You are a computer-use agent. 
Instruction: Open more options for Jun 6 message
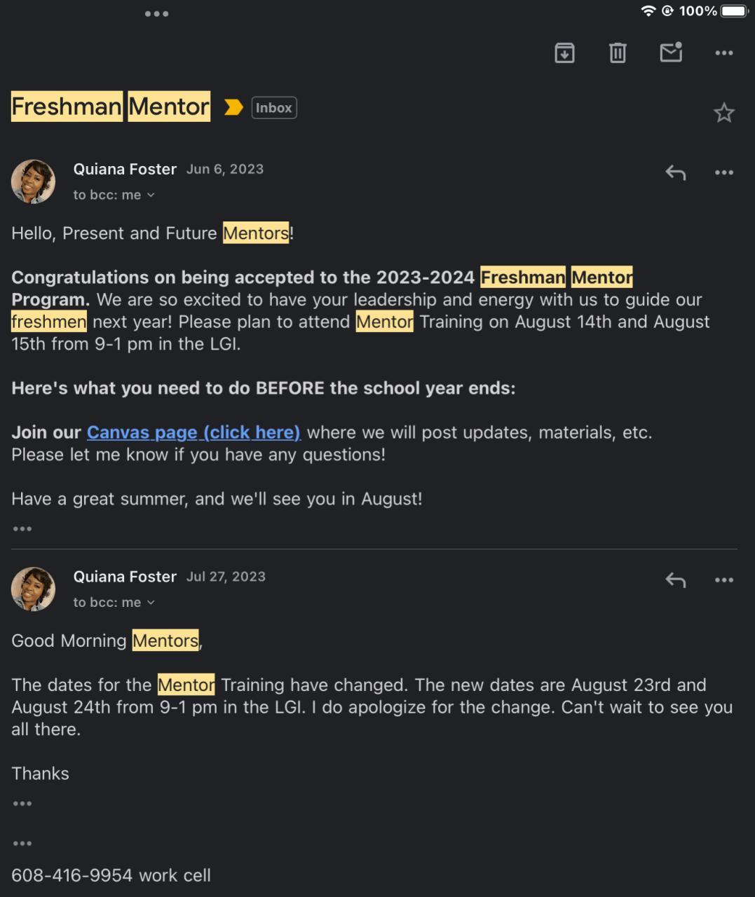pyautogui.click(x=723, y=172)
